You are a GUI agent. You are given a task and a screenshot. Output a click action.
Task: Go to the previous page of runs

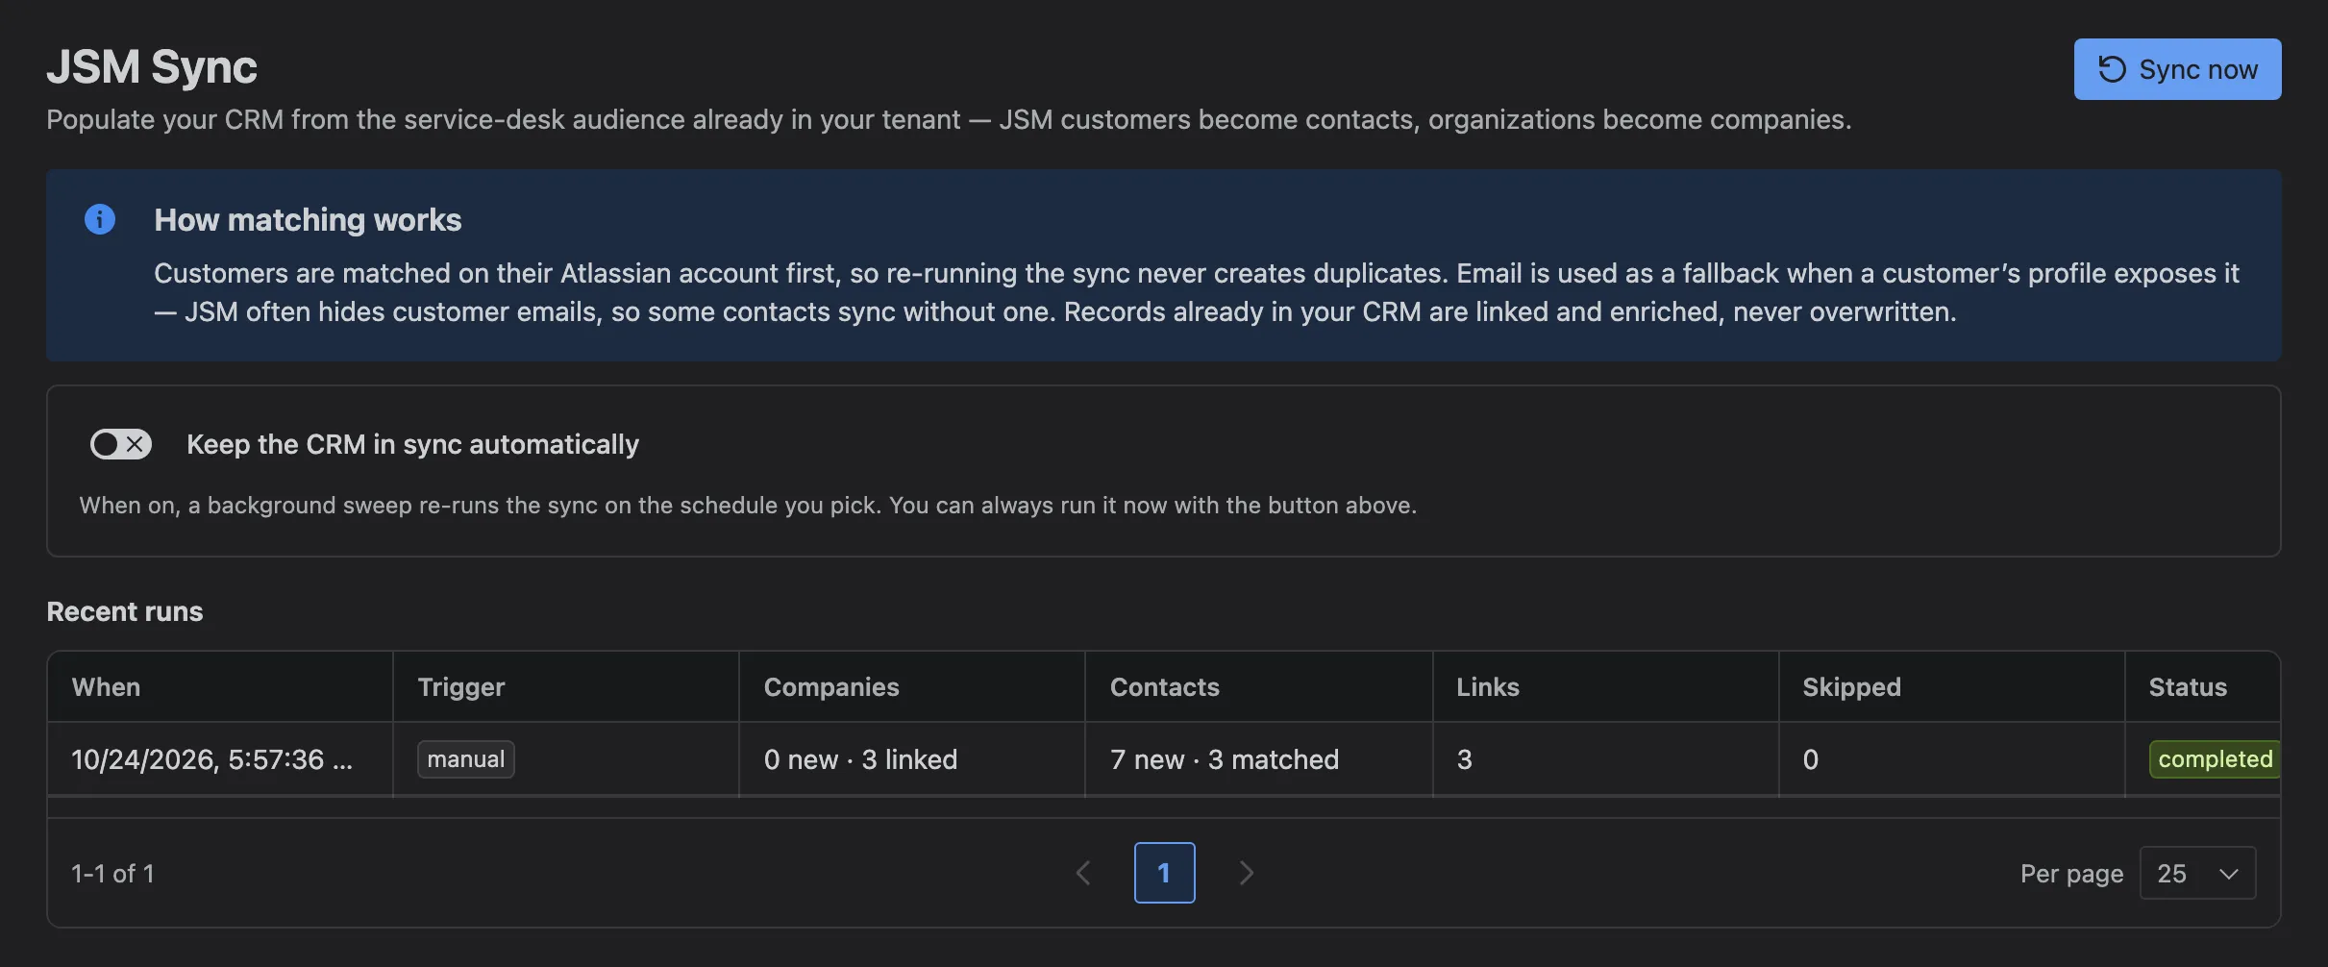[1083, 873]
